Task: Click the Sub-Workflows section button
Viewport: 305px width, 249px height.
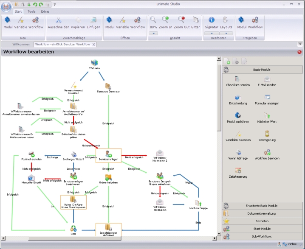Action: coord(262,237)
